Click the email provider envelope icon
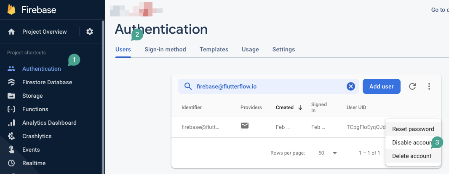 coord(245,125)
